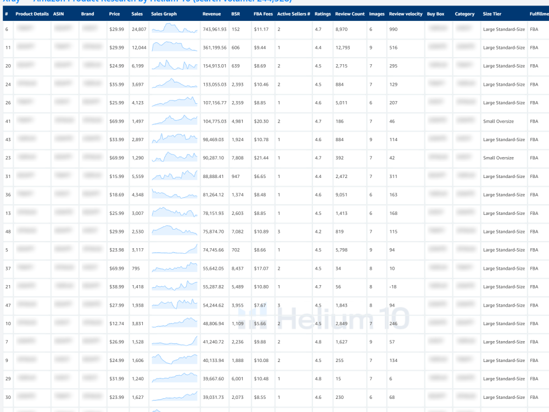
Task: Open sales graph for revenue 133,055.03 row
Action: pos(175,83)
